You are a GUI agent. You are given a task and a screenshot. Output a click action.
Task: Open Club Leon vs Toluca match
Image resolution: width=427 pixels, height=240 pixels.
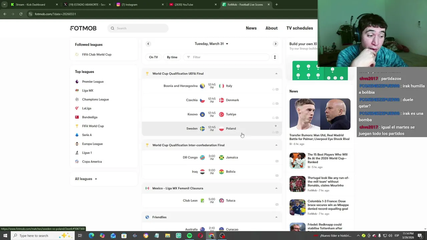212,201
